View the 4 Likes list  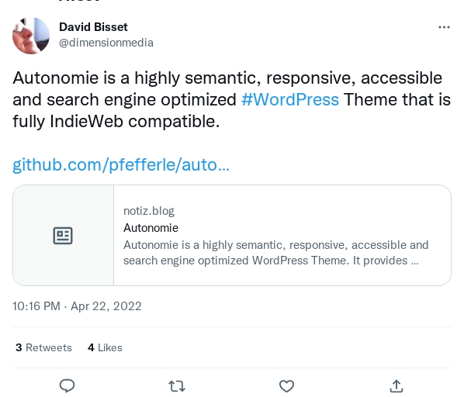[x=105, y=347]
